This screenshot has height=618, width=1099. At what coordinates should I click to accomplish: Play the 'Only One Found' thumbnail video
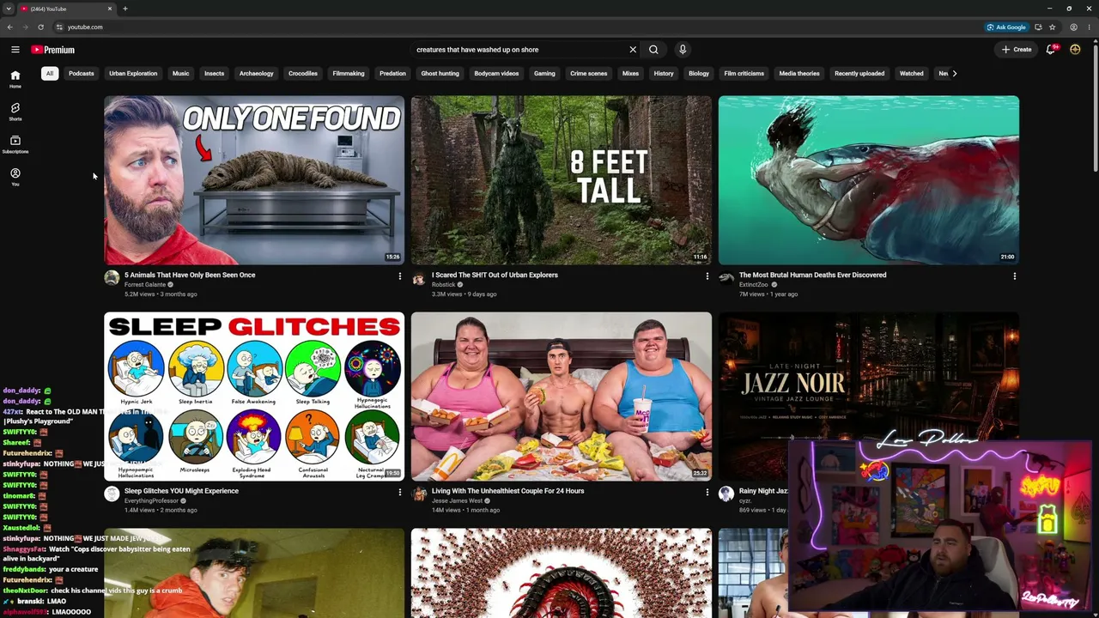(254, 180)
